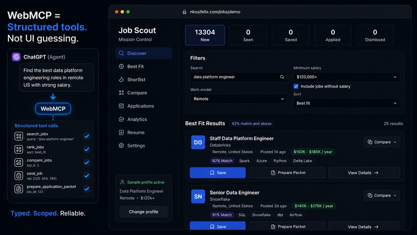This screenshot has height=235, width=417.
Task: Click the checkmark beside prepare_application_packet
Action: click(x=87, y=189)
